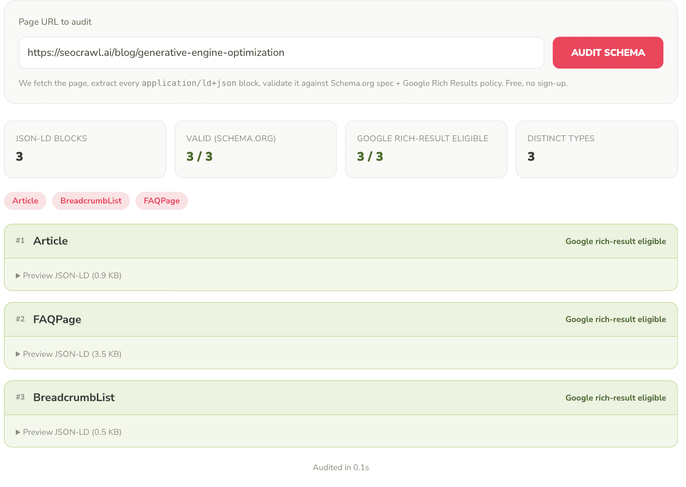Click the application/ld+json code text
The image size is (686, 487).
[189, 83]
